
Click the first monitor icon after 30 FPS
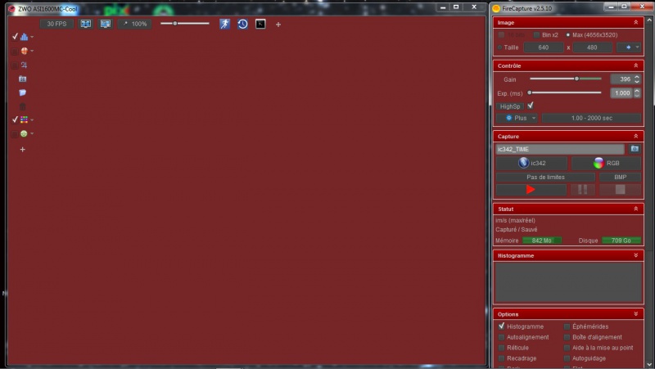[86, 24]
